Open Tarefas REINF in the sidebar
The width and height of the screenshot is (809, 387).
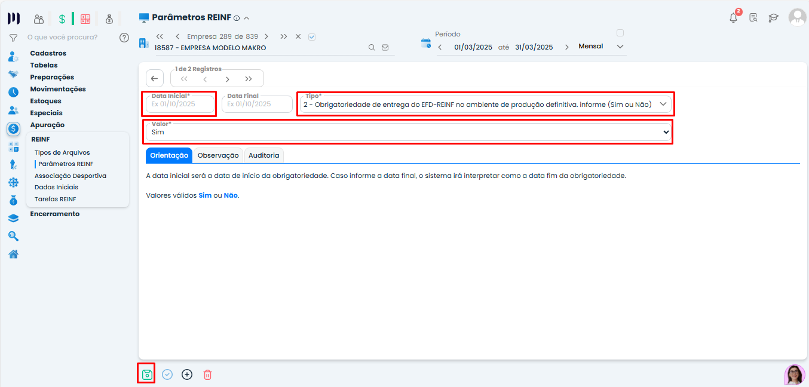[55, 199]
